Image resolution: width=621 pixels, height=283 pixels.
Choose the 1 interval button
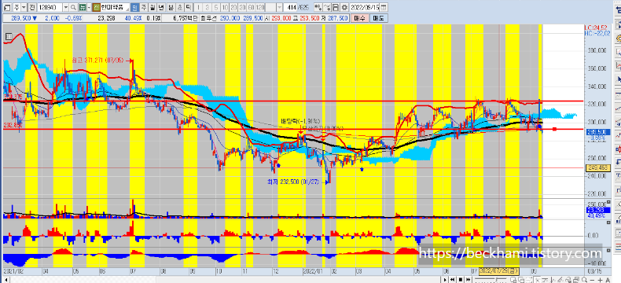point(198,8)
